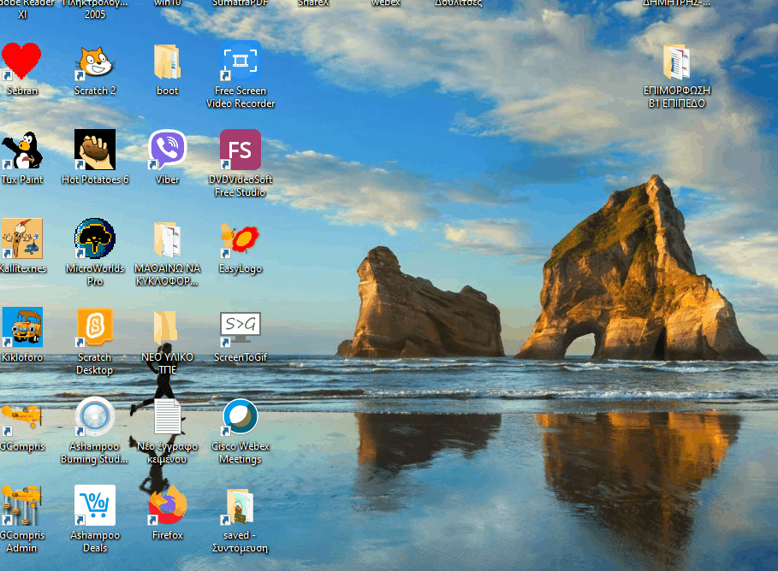Click the Scratch 2 cat shortcut
This screenshot has height=571, width=778.
coord(95,62)
